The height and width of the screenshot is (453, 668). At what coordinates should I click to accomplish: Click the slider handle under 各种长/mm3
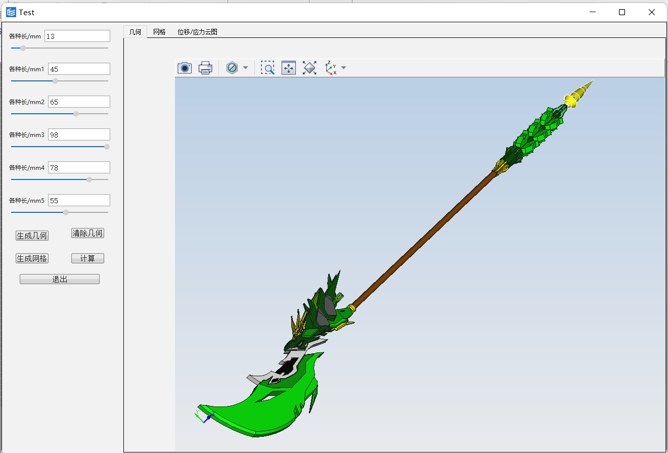(x=107, y=147)
